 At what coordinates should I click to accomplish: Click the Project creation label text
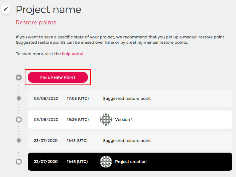coord(131,162)
